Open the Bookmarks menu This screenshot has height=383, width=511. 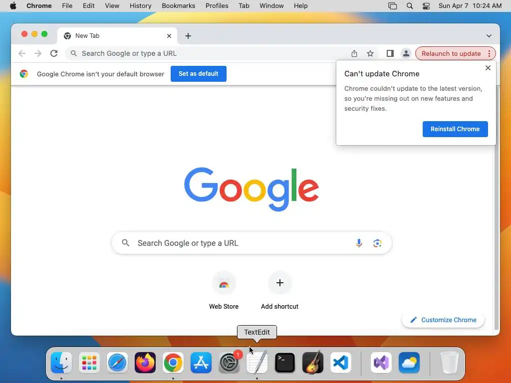pos(178,5)
